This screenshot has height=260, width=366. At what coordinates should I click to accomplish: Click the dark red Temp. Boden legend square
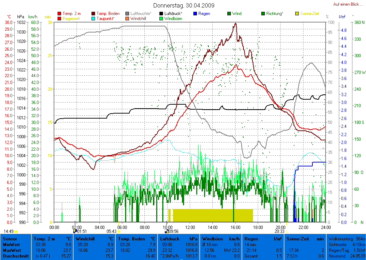click(x=94, y=14)
